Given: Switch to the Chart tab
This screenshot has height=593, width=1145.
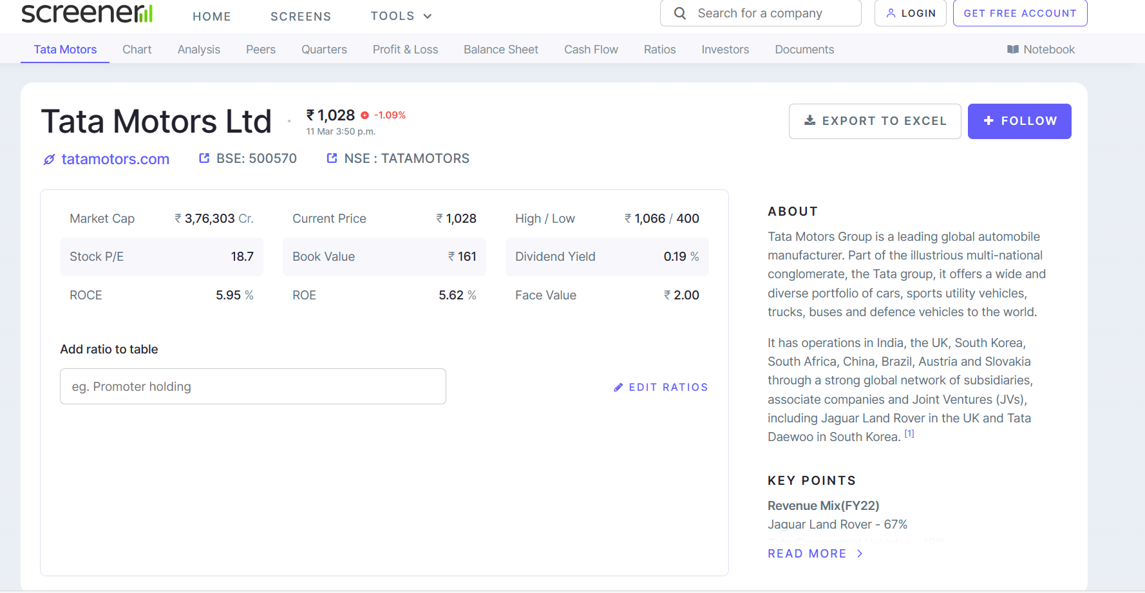Looking at the screenshot, I should click(137, 50).
